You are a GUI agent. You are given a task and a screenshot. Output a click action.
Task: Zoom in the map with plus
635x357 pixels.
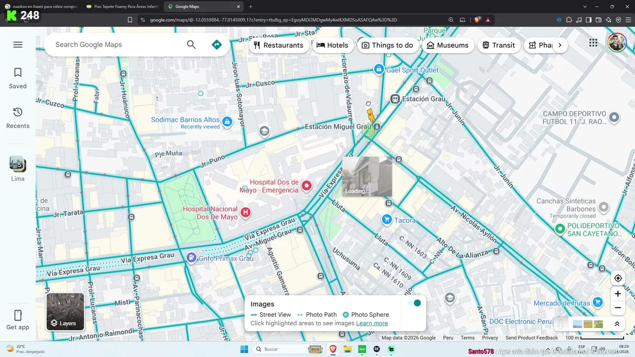(x=618, y=294)
